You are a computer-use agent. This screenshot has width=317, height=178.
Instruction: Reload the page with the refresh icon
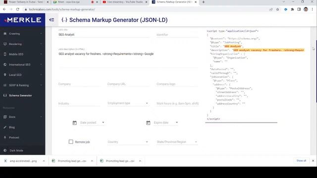tap(18, 9)
